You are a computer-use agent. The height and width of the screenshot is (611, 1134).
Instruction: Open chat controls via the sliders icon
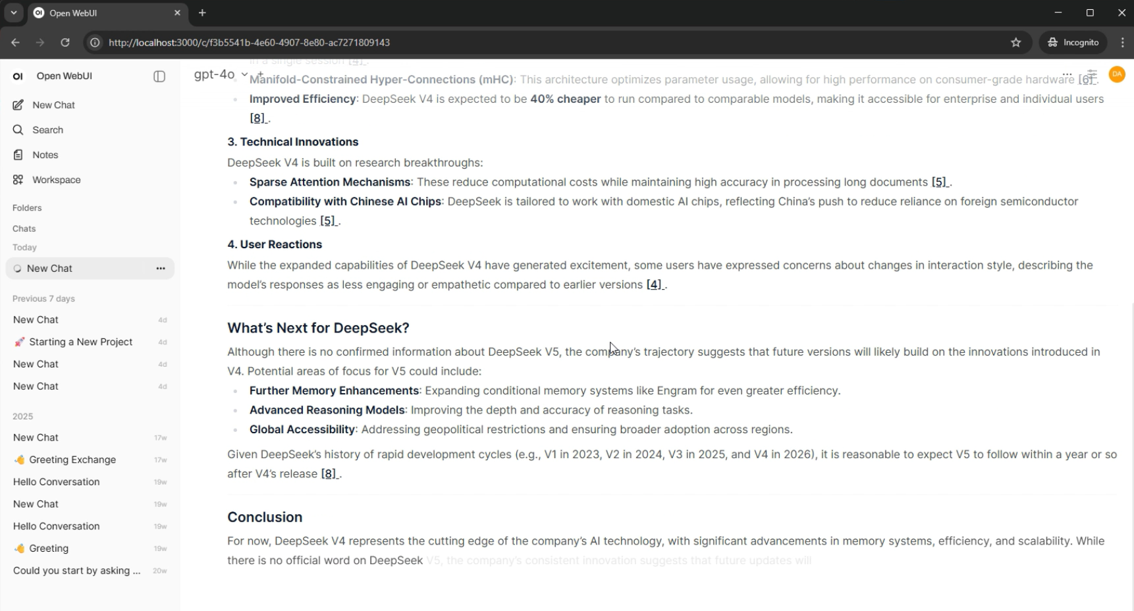[1092, 75]
